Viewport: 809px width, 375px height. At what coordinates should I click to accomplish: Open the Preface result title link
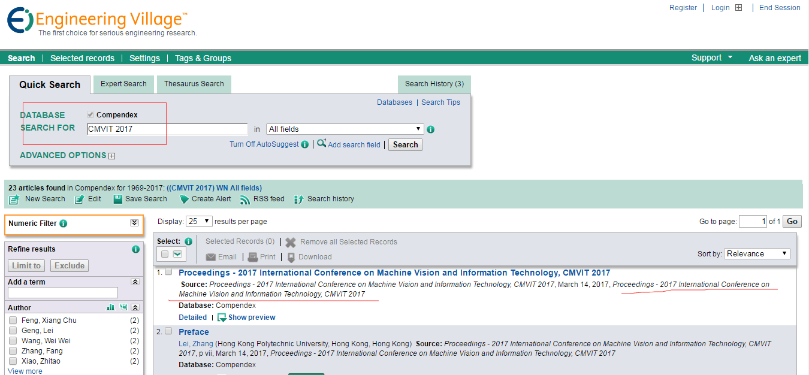pyautogui.click(x=194, y=332)
